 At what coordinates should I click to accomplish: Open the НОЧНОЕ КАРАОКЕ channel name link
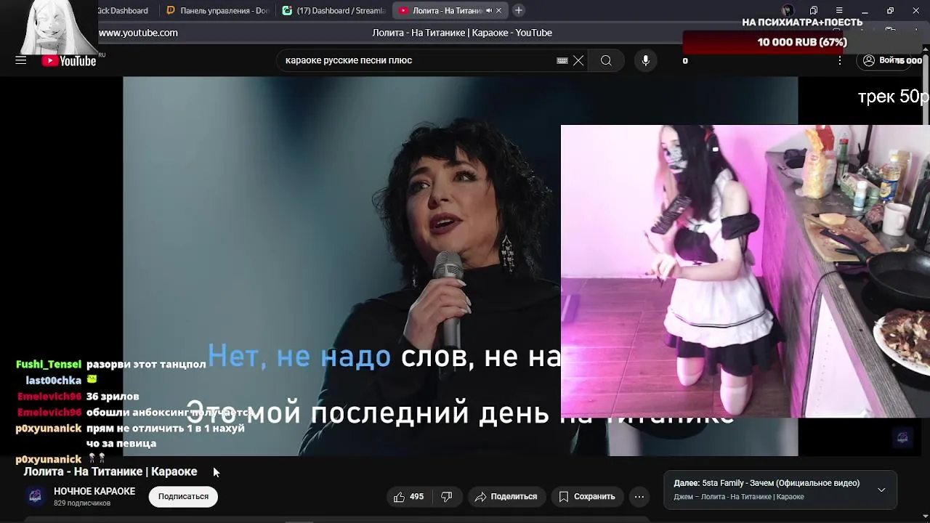(94, 492)
